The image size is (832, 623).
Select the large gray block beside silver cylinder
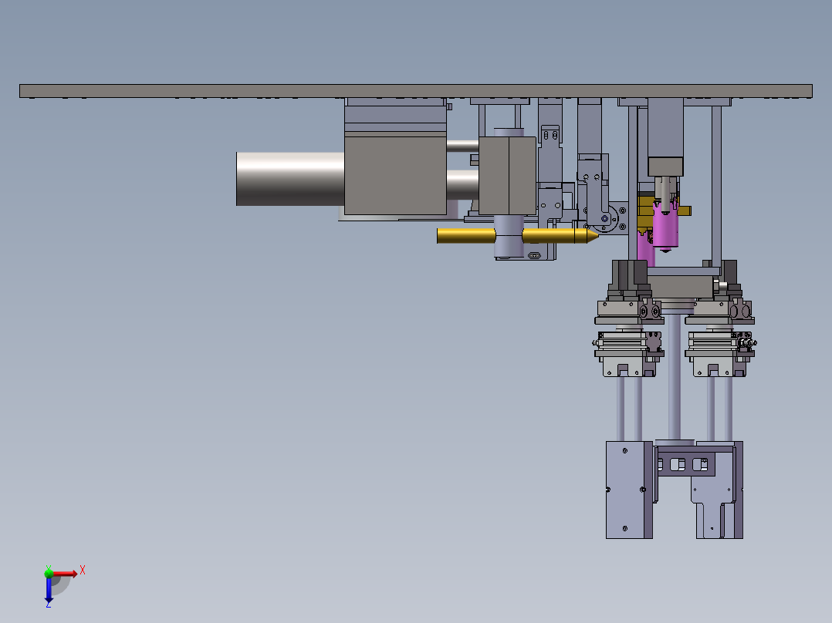(395, 175)
